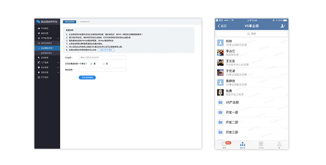The height and width of the screenshot is (165, 326).
Task: Expand the APP集成配置 sidebar menu
Action: (x=48, y=38)
